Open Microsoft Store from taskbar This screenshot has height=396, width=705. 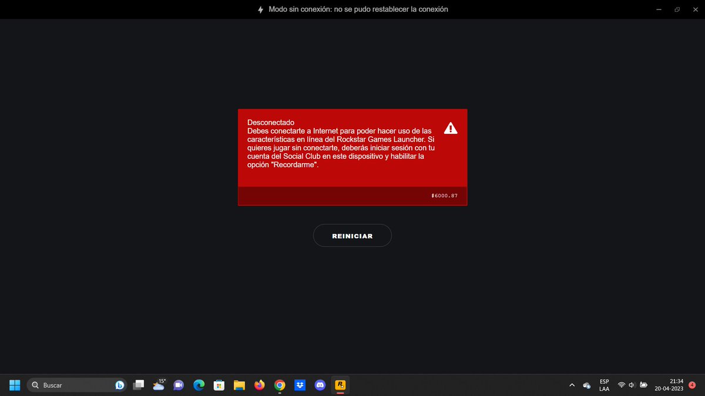(219, 385)
